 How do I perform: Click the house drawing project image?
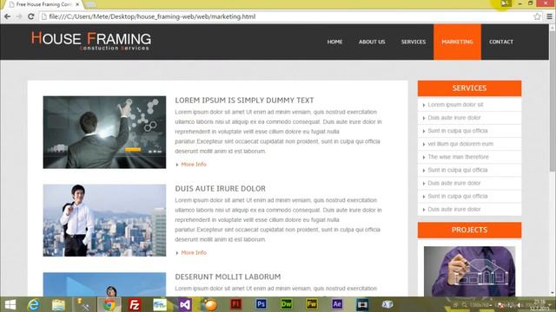tap(469, 271)
